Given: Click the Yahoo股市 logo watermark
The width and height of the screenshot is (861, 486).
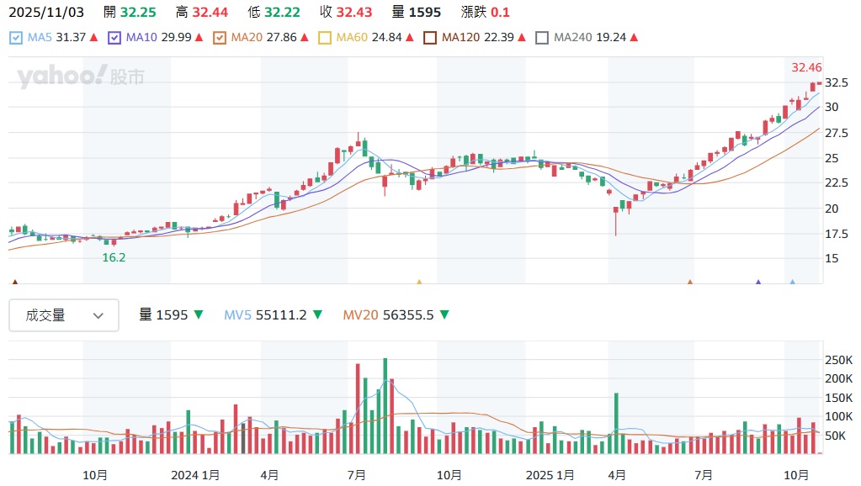Looking at the screenshot, I should (x=80, y=77).
